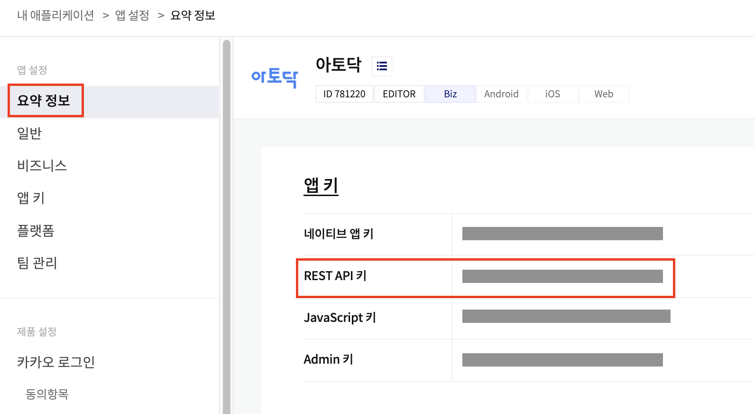Click the iOS platform tag
The height and width of the screenshot is (414, 754).
tap(552, 94)
